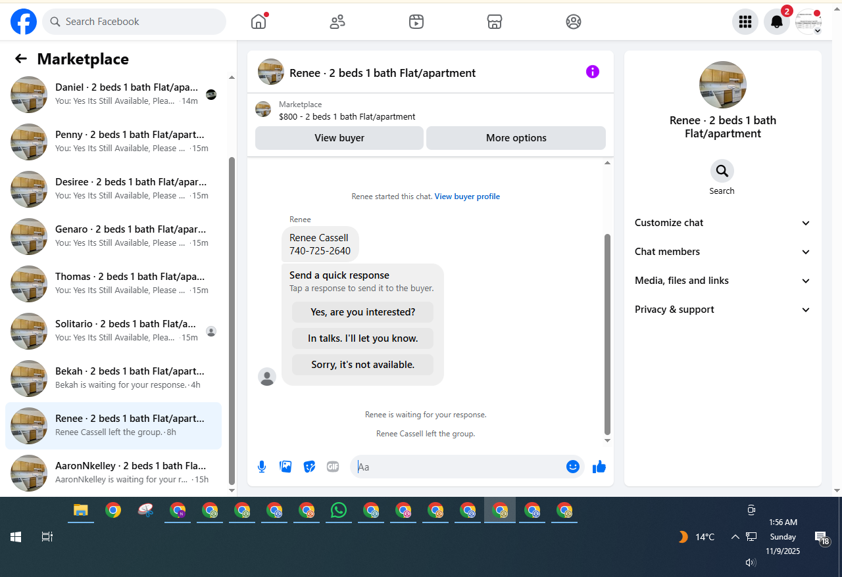Click the More options button

516,138
